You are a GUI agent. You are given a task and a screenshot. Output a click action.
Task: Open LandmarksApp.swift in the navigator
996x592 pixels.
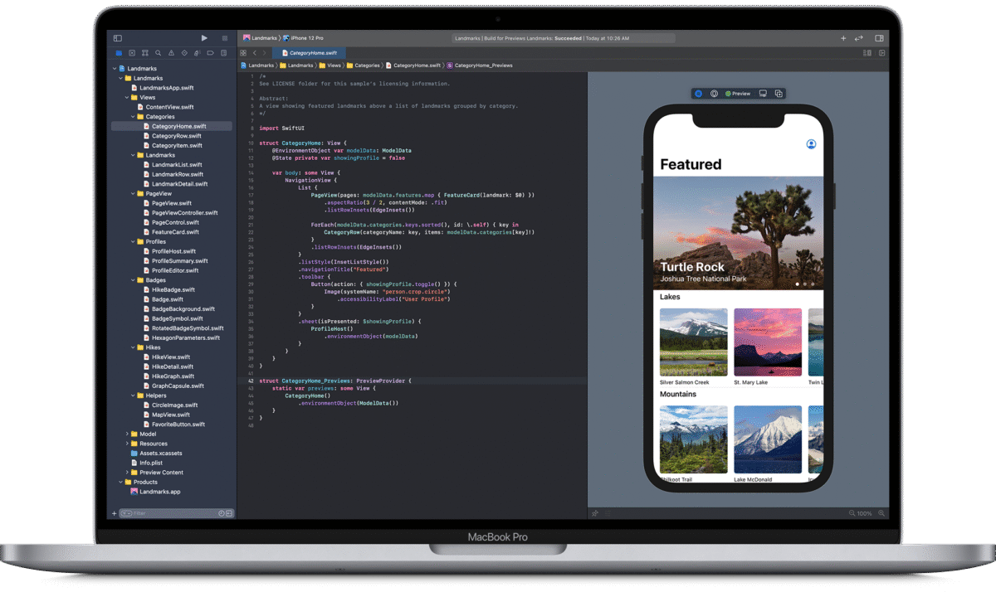click(162, 88)
